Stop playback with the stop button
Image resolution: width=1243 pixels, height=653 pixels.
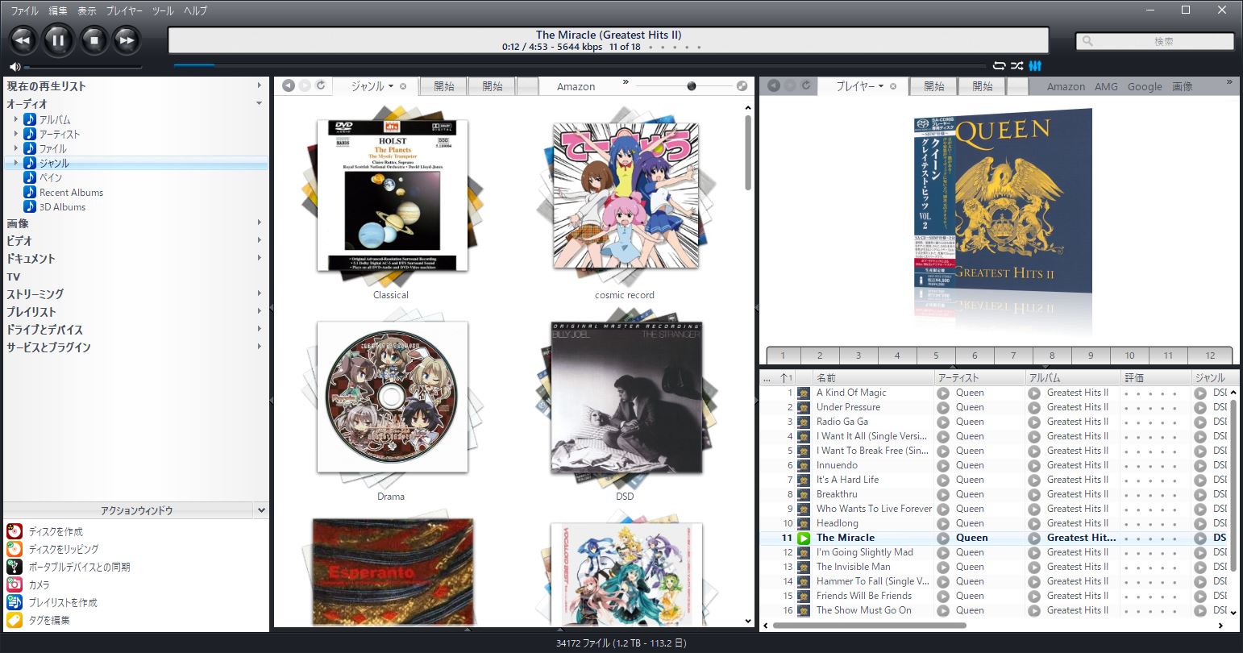pos(94,40)
